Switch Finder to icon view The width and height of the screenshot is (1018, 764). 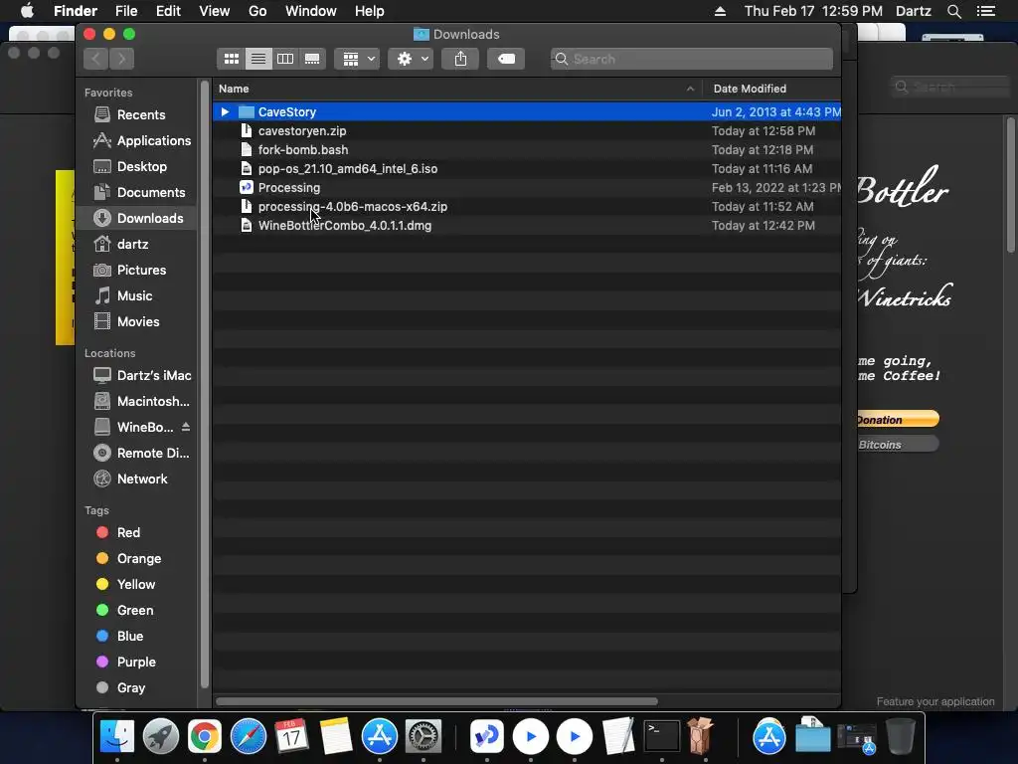coord(231,59)
